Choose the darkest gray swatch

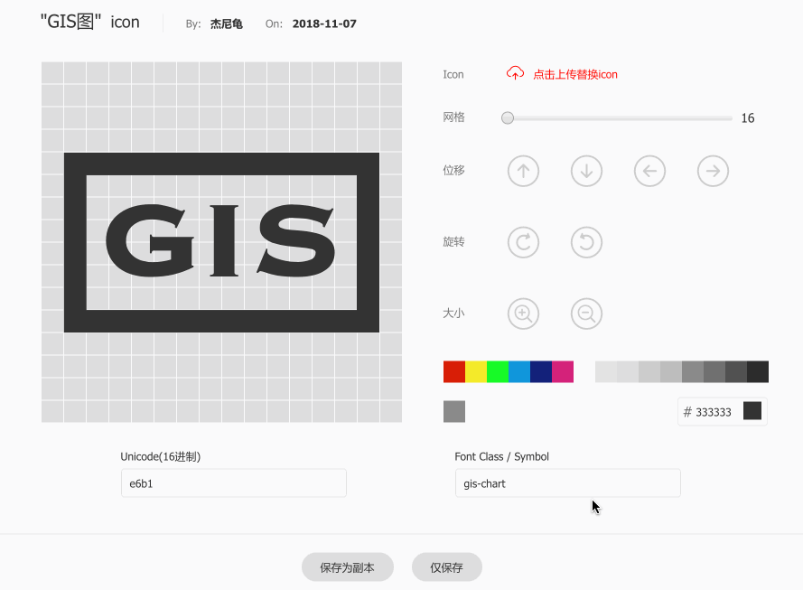click(x=758, y=371)
